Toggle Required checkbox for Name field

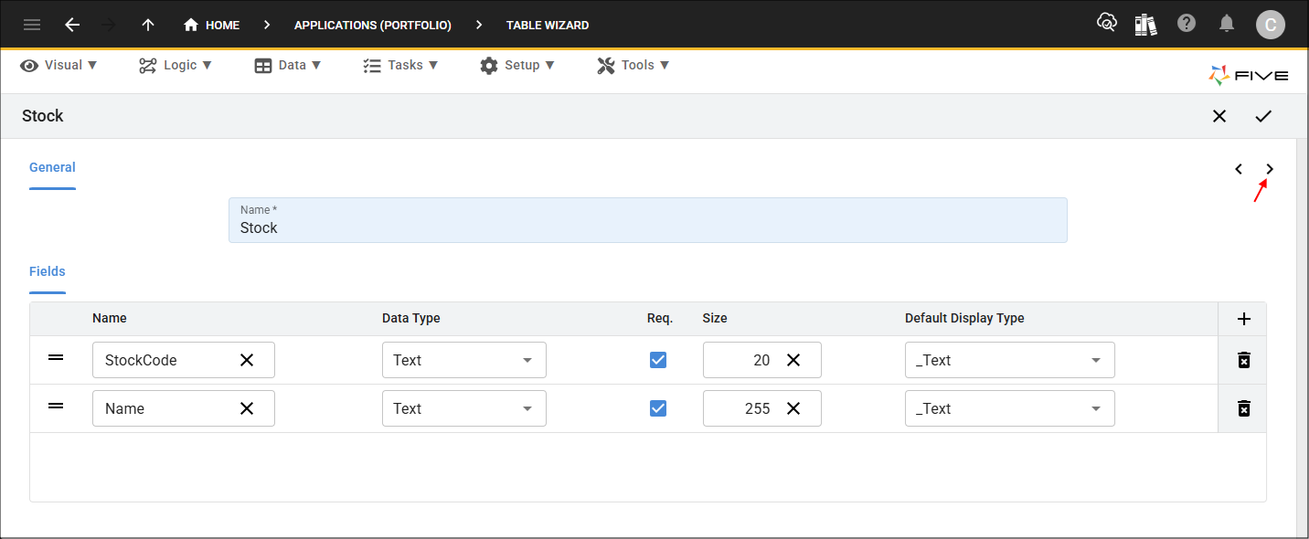tap(658, 408)
